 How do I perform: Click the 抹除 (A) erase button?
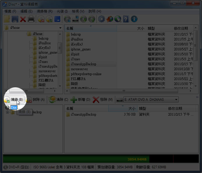coord(35,100)
